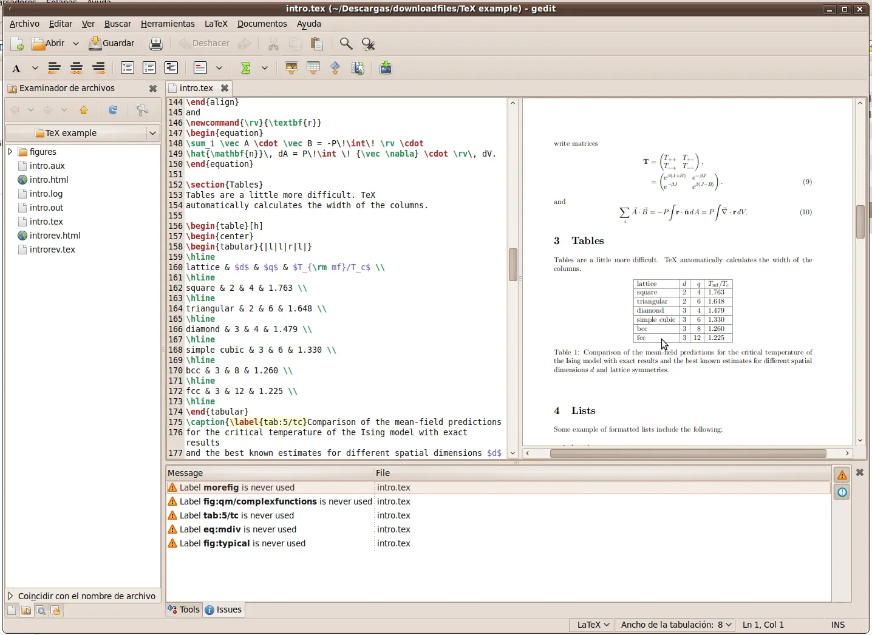This screenshot has width=872, height=635.
Task: Expand Coincidir con el nombre de archivo
Action: [10, 596]
